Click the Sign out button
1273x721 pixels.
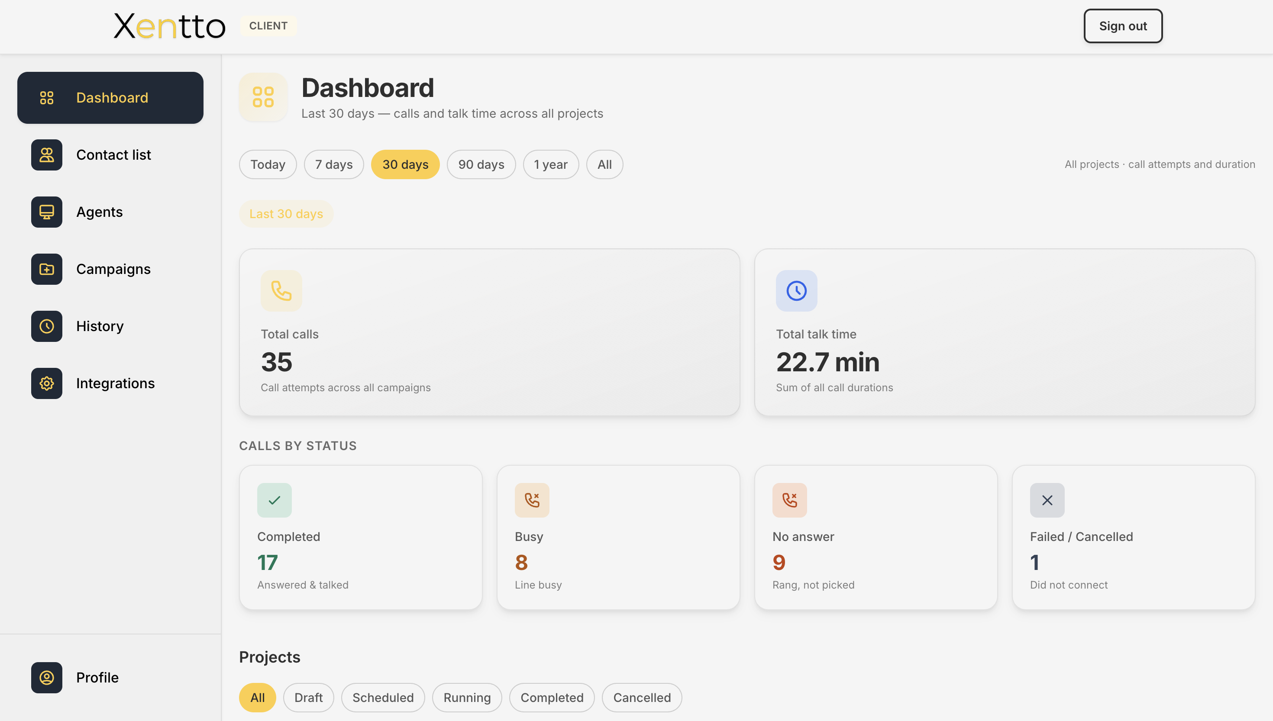coord(1122,26)
